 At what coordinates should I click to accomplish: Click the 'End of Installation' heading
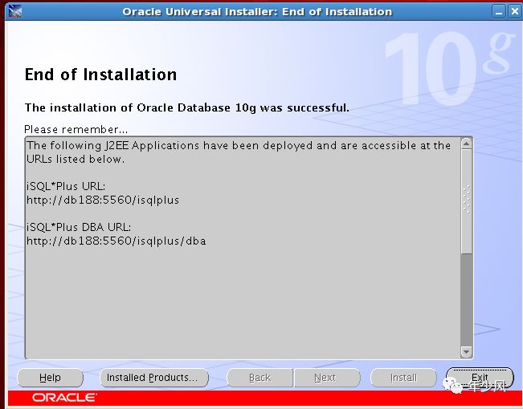pos(100,75)
